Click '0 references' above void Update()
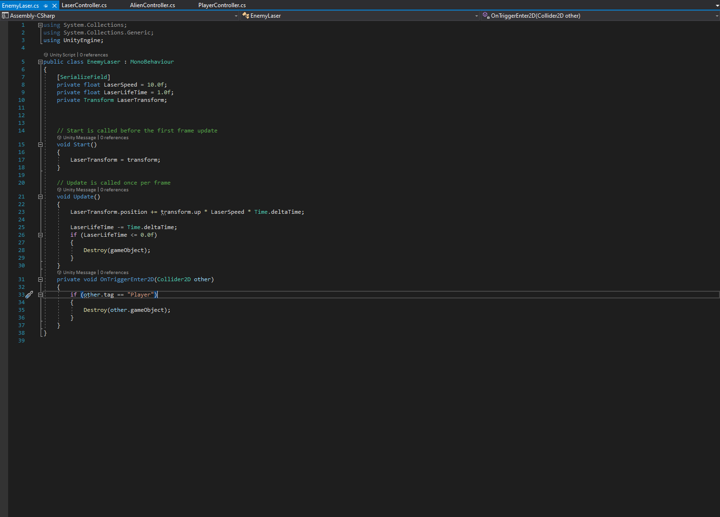 pos(114,190)
